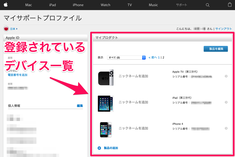Click the Japan flag icon
This screenshot has height=157, width=235.
click(x=6, y=29)
